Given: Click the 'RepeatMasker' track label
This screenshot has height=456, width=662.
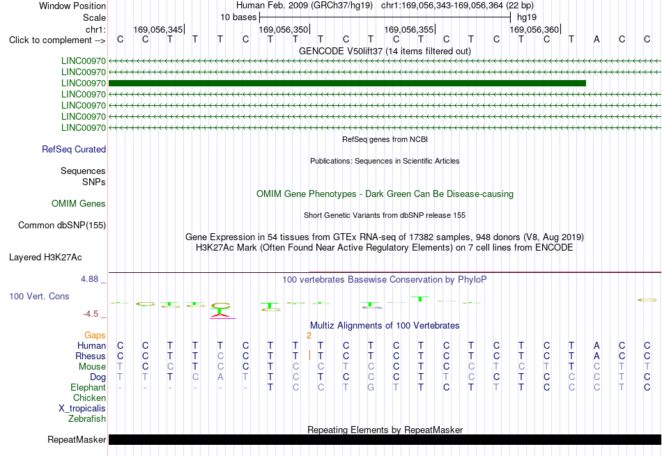Looking at the screenshot, I should click(x=77, y=440).
